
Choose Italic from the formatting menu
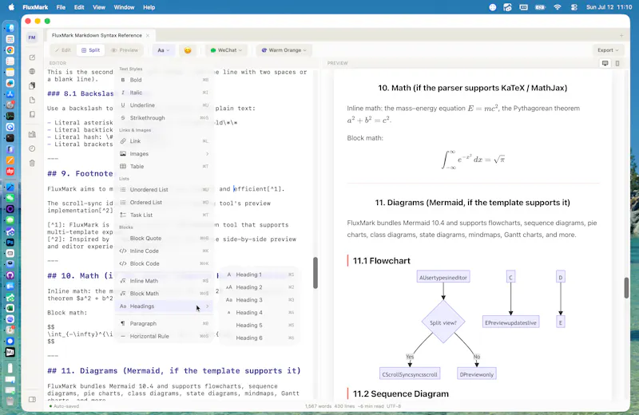click(x=164, y=93)
